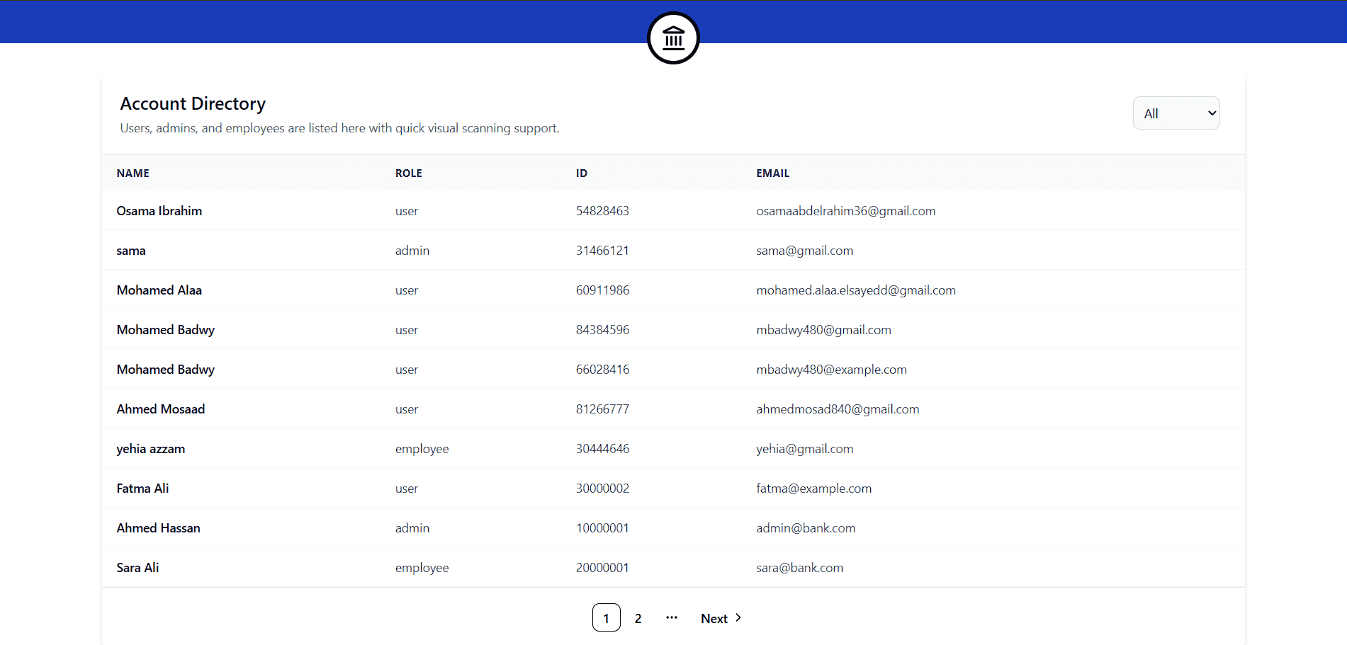Click the pagination ellipsis
1347x645 pixels.
point(672,617)
